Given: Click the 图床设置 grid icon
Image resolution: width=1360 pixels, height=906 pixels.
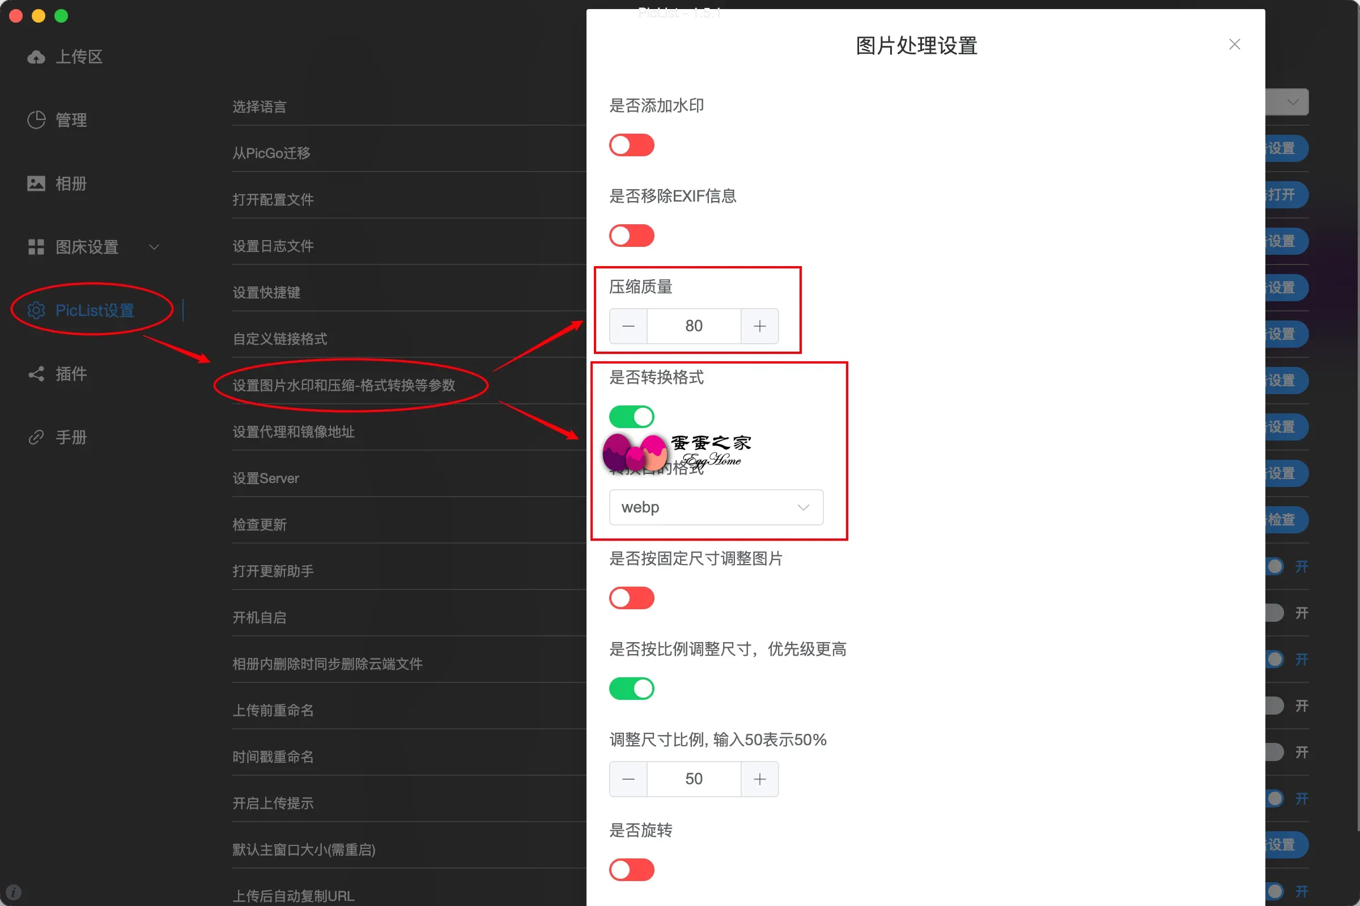Looking at the screenshot, I should point(36,247).
